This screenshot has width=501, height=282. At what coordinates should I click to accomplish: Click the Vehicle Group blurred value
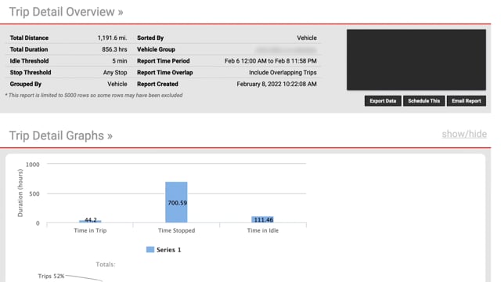pos(286,49)
